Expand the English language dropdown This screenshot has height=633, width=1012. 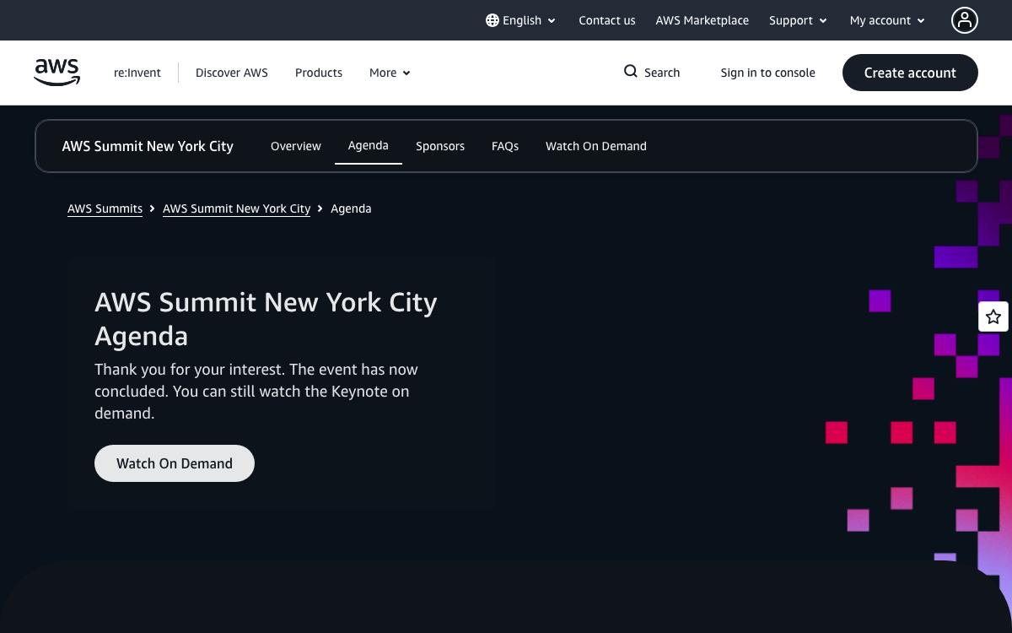(x=521, y=20)
